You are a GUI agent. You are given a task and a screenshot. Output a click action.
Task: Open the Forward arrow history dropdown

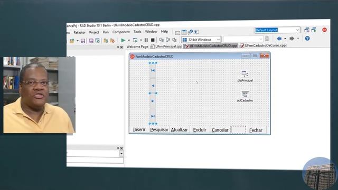coord(298,39)
